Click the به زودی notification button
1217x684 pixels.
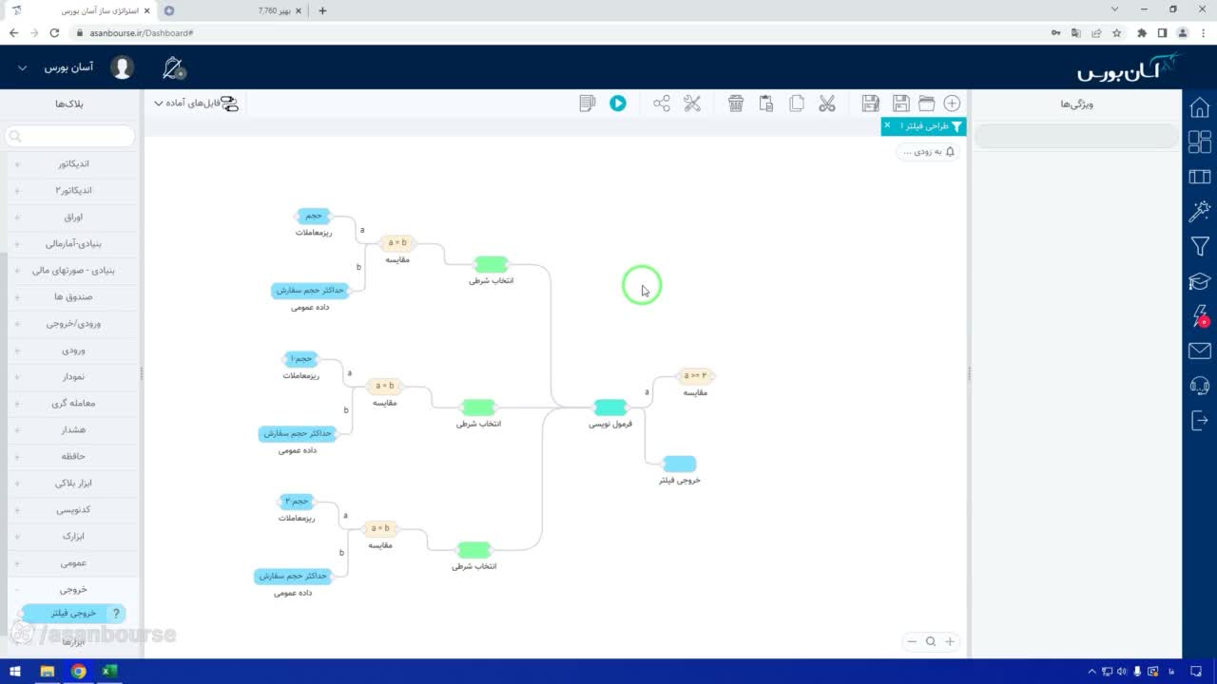point(928,152)
